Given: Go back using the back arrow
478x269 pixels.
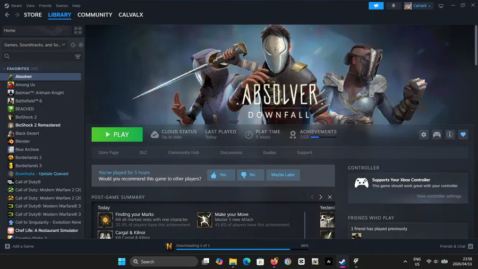Looking at the screenshot, I should (7, 15).
